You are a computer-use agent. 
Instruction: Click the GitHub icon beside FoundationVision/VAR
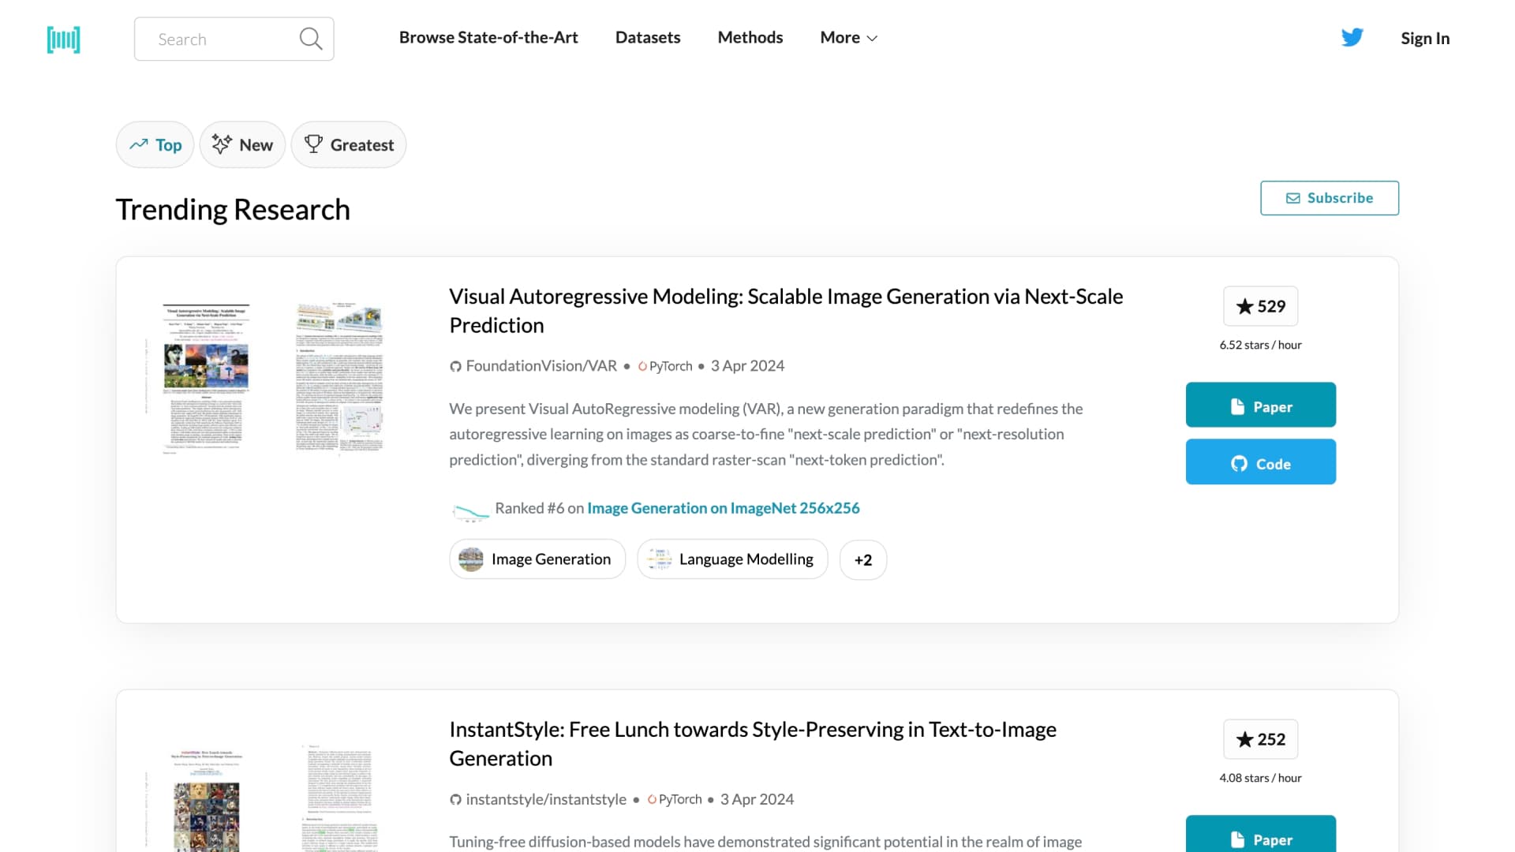pyautogui.click(x=455, y=366)
